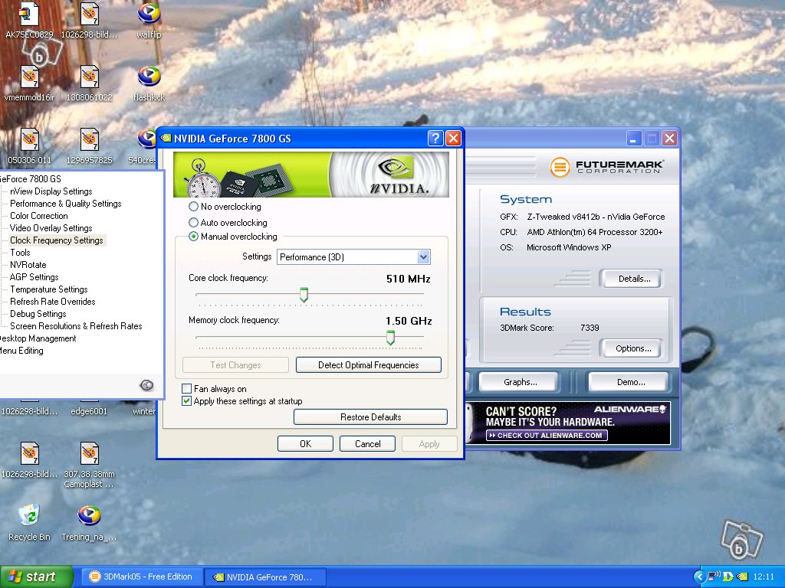The width and height of the screenshot is (785, 588).
Task: Open the wallflip media file icon
Action: 149,15
